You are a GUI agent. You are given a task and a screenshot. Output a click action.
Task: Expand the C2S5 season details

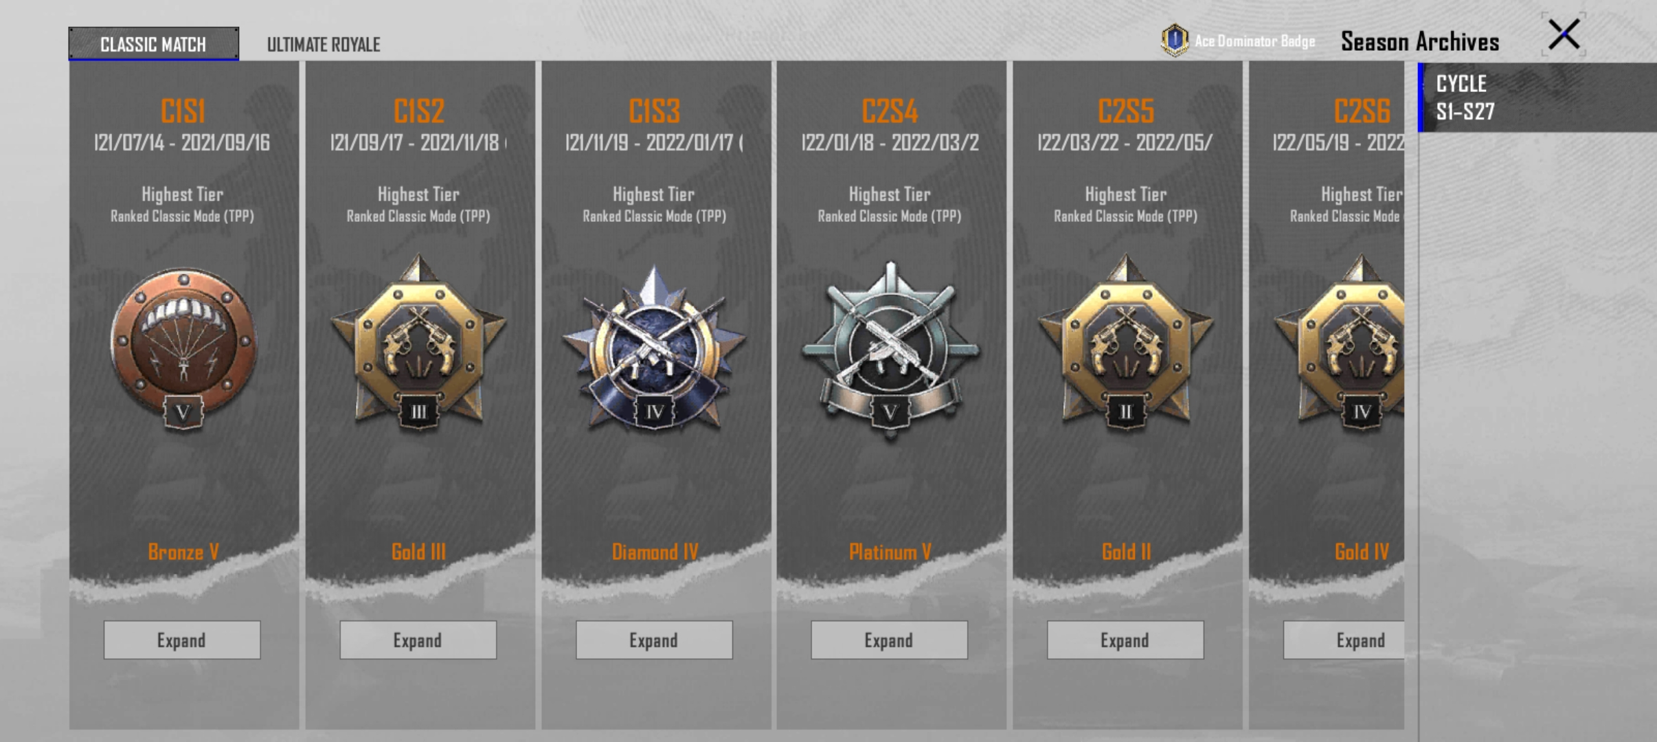point(1125,640)
